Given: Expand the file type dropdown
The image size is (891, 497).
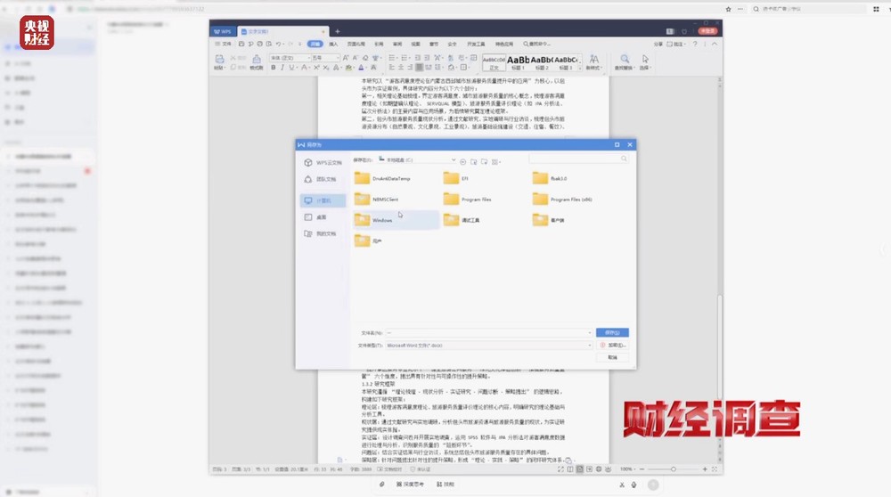Looking at the screenshot, I should click(x=589, y=345).
